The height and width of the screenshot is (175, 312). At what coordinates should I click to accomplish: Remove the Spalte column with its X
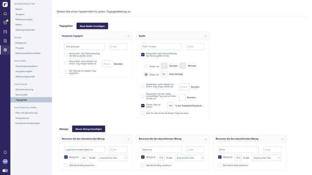point(205,36)
